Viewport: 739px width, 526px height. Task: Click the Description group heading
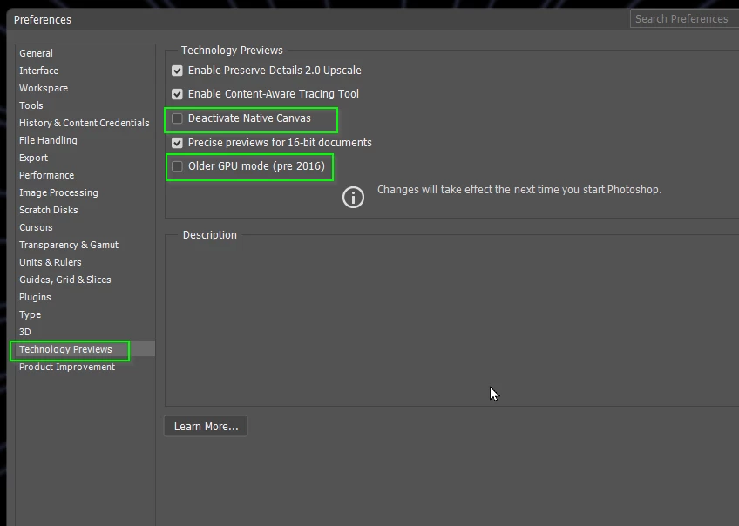[x=210, y=235]
